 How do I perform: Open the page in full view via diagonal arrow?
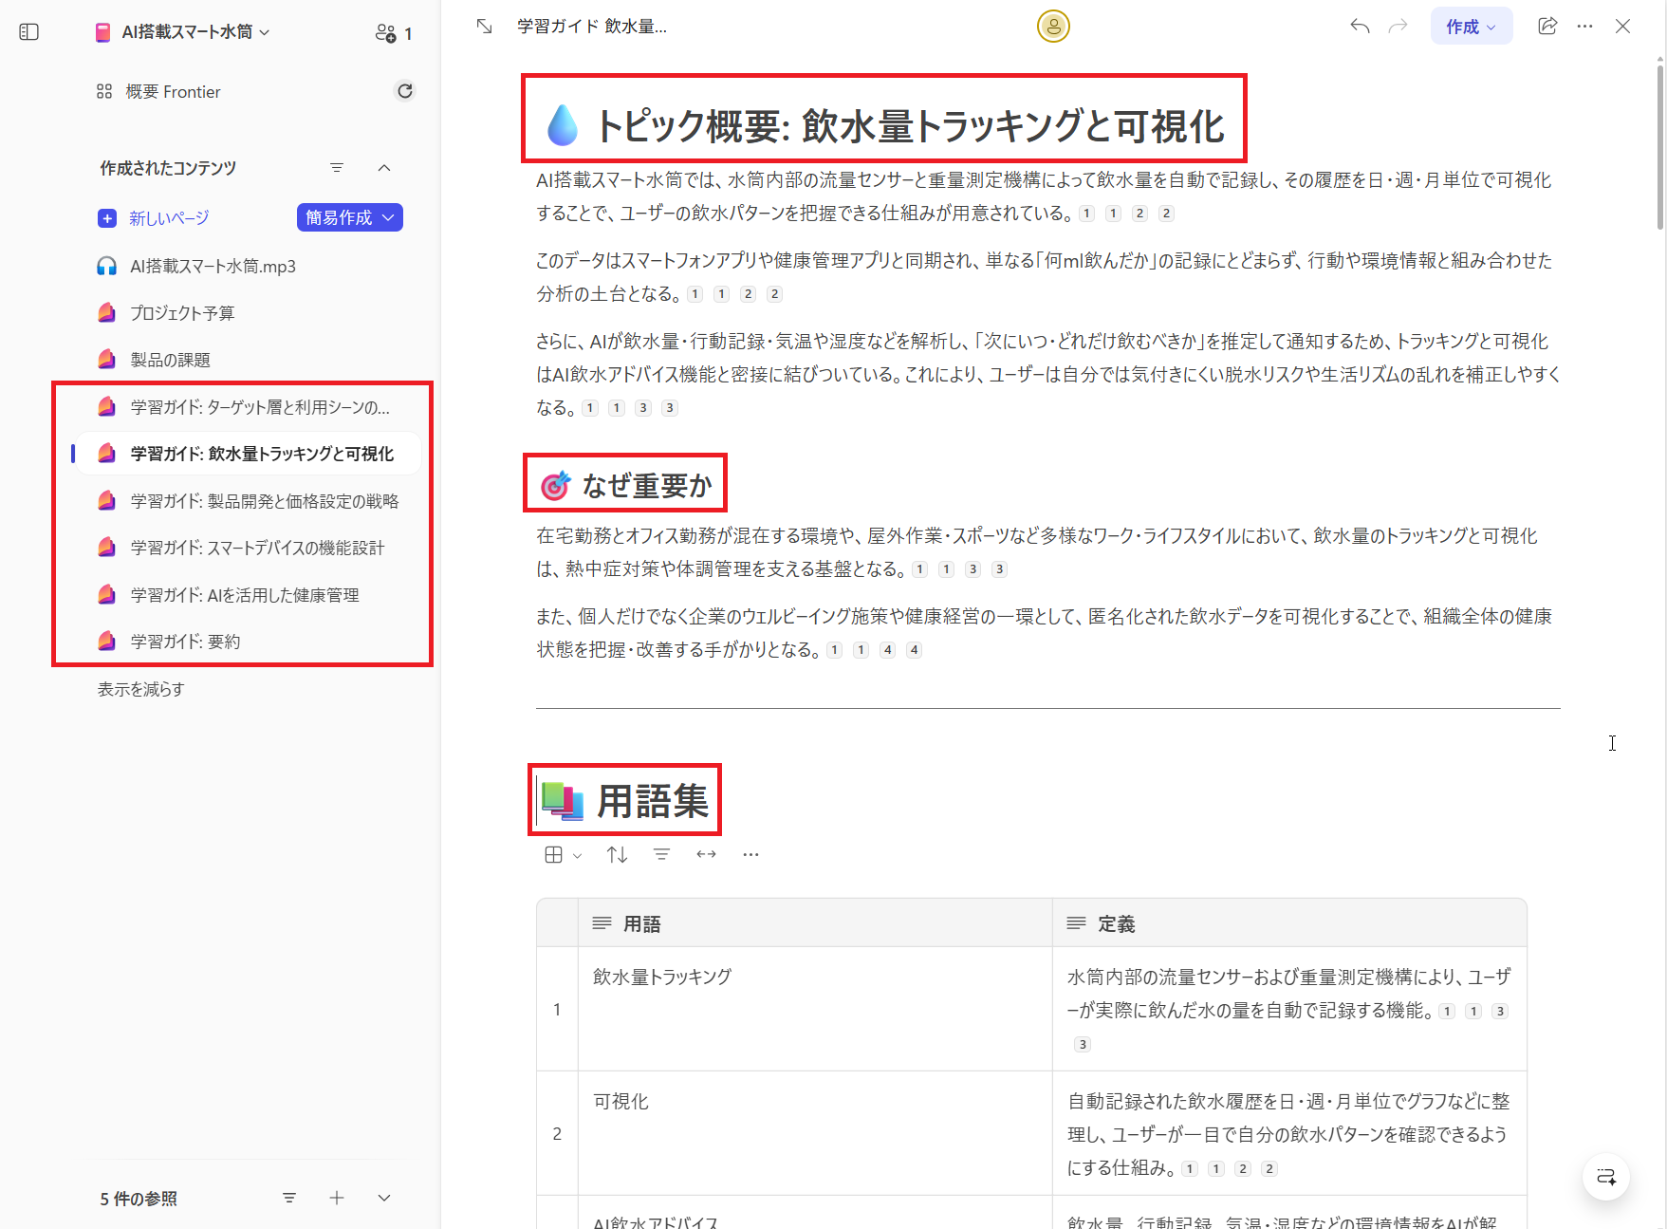point(484,26)
